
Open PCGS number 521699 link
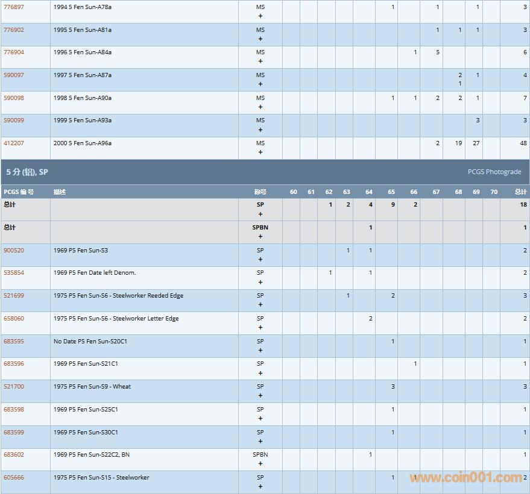(14, 295)
